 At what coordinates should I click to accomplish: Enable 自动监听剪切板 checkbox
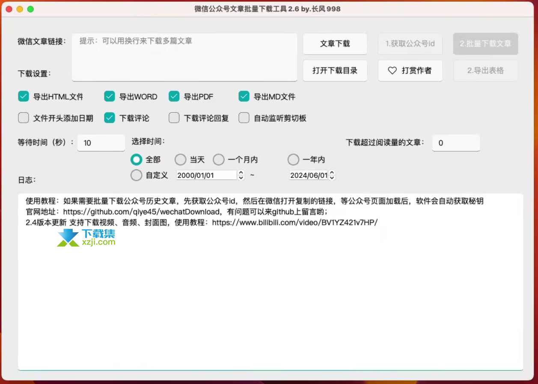click(x=244, y=118)
